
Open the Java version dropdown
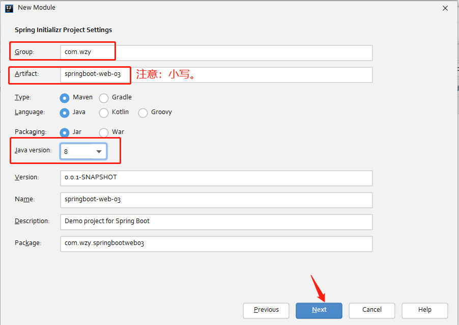pyautogui.click(x=83, y=151)
